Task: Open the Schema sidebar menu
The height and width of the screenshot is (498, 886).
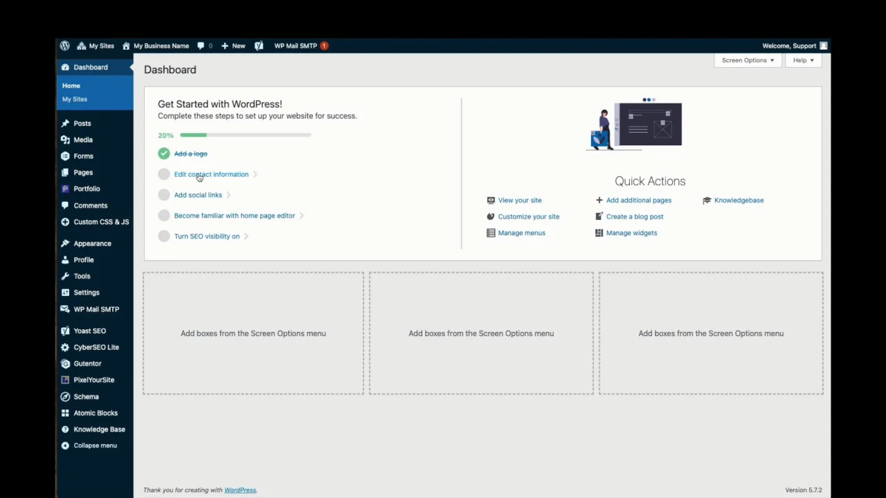Action: pos(95,396)
